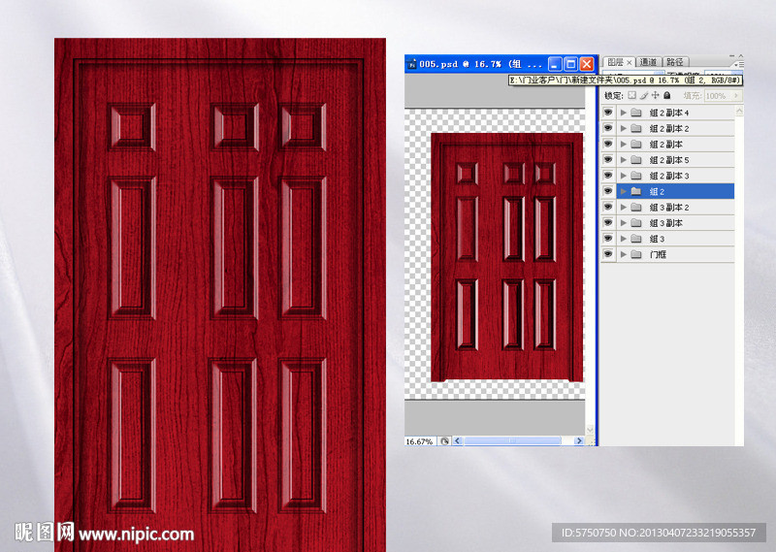Close the 图层 tab with its x
The image size is (776, 552).
click(x=629, y=62)
